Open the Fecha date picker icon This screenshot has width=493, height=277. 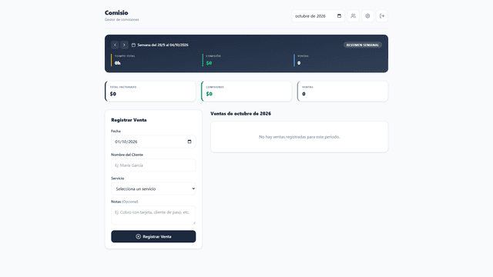click(189, 142)
